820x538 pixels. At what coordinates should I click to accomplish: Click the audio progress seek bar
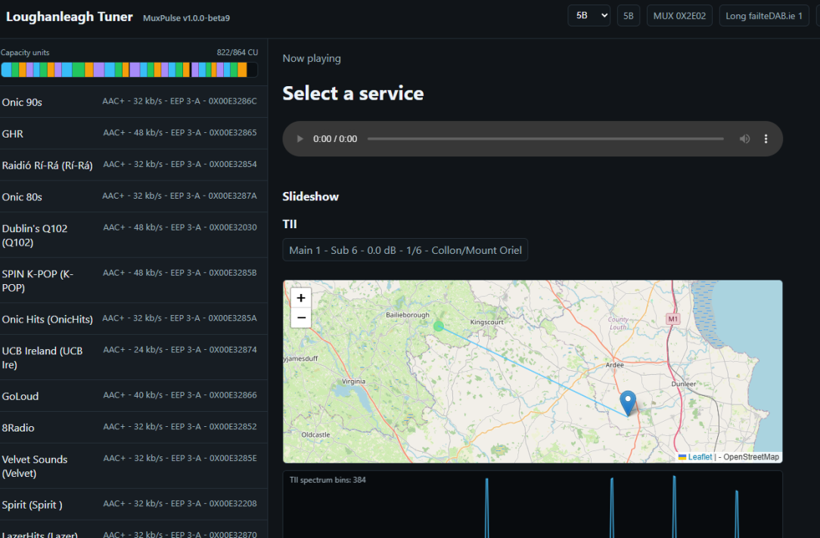pyautogui.click(x=545, y=139)
